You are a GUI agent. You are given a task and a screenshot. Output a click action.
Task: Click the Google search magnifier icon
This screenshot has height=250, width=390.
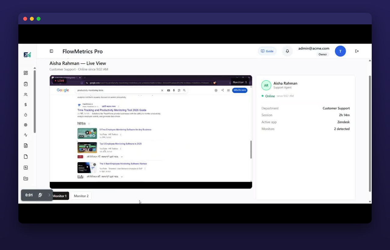point(184,90)
